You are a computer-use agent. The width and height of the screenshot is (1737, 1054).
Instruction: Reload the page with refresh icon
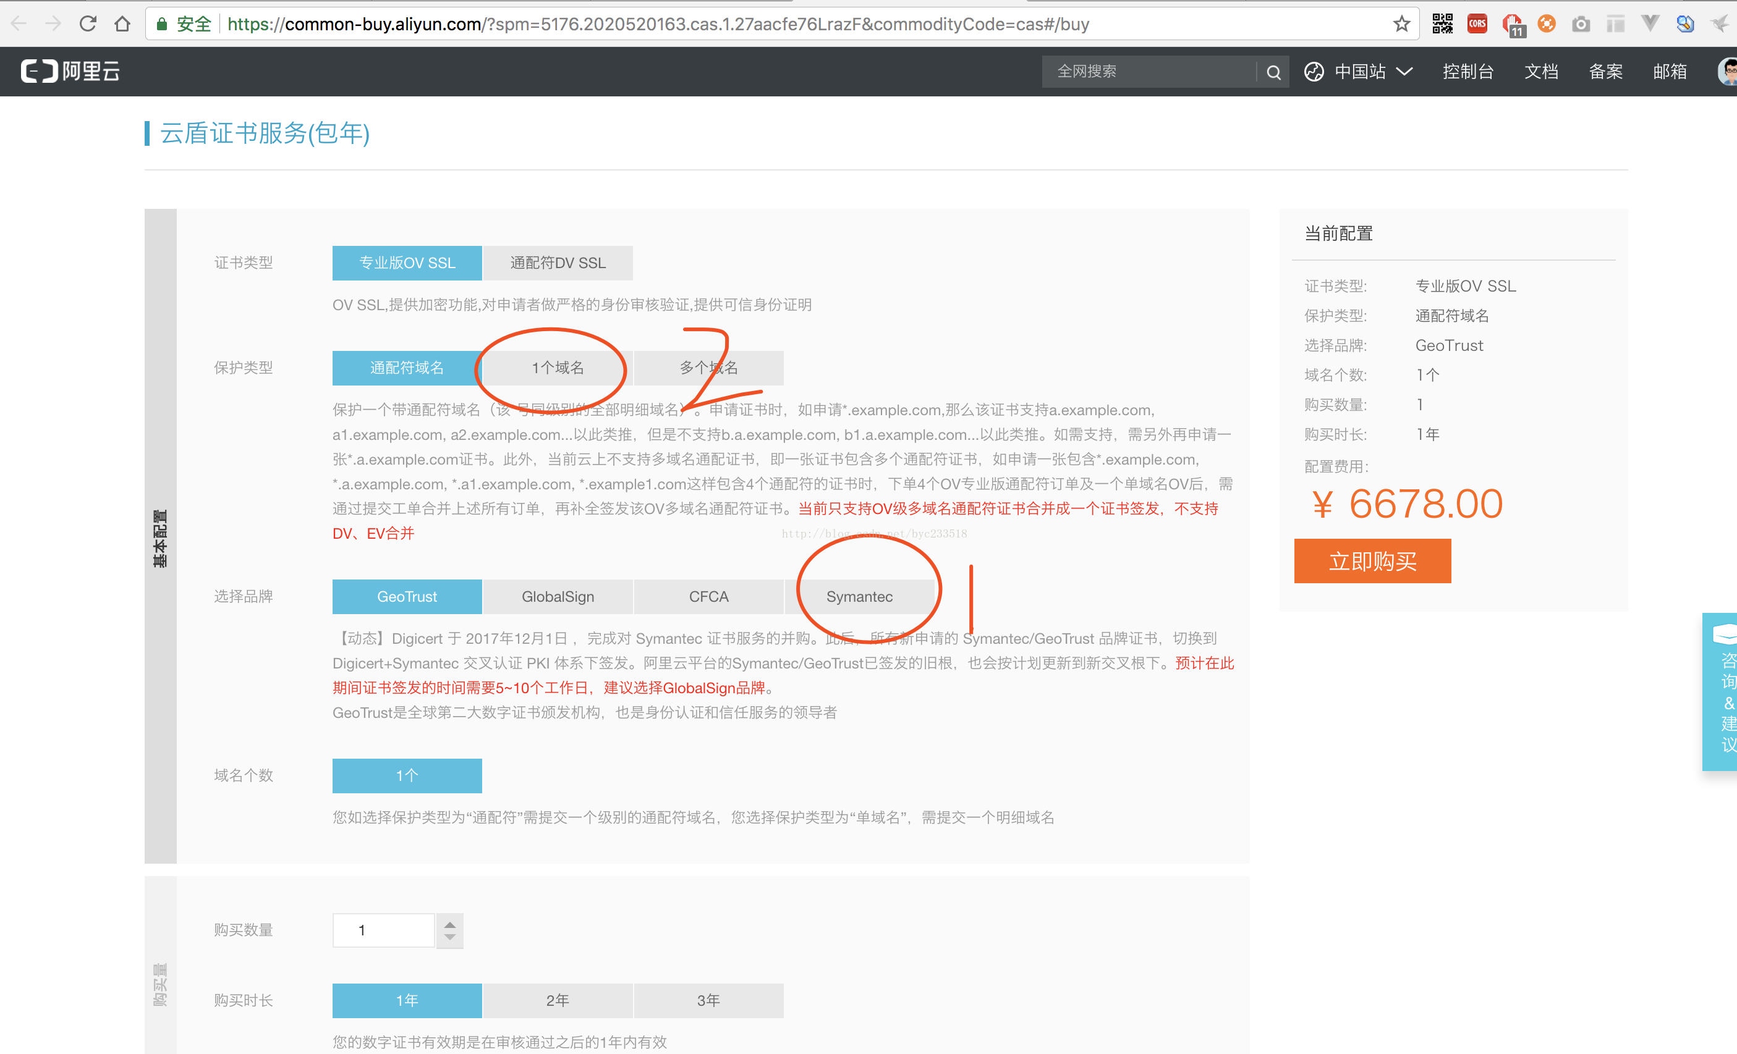pyautogui.click(x=88, y=24)
